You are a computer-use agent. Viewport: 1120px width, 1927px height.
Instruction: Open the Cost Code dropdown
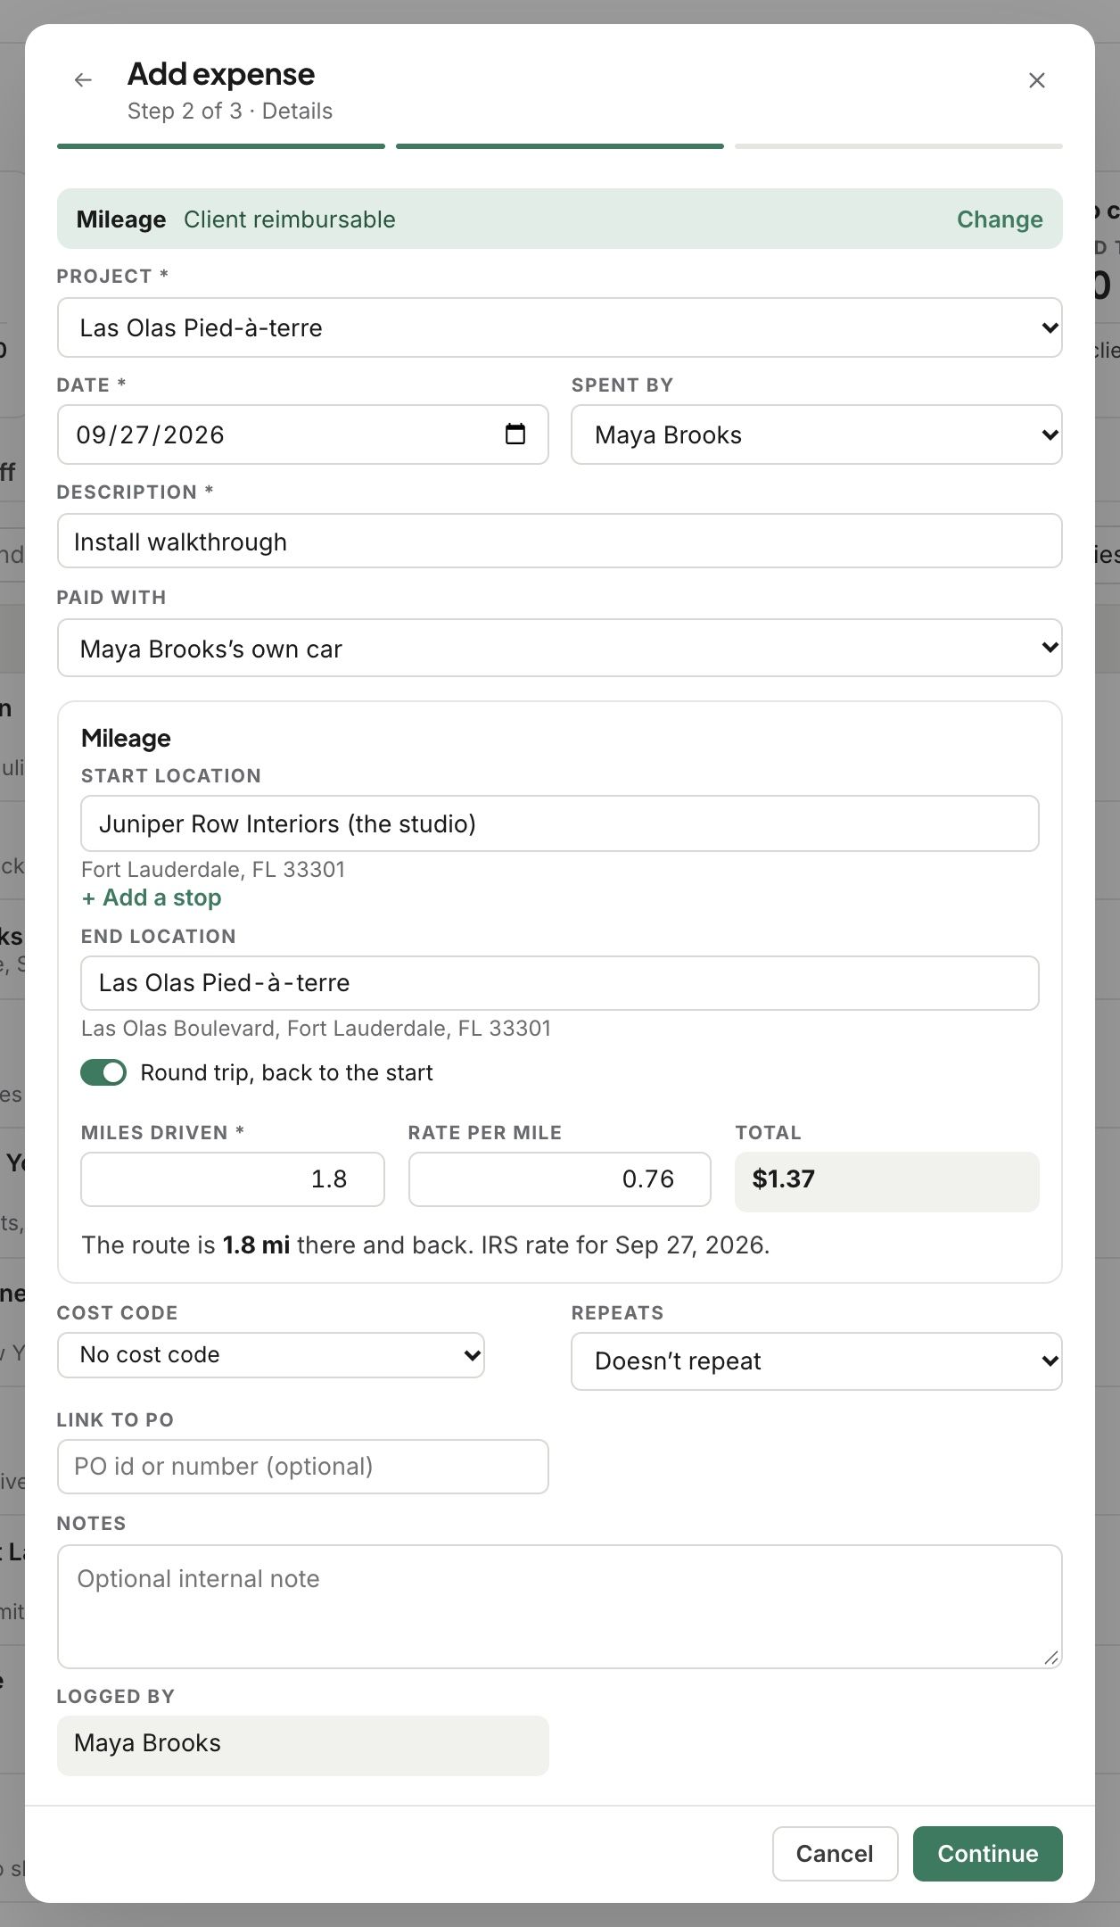(x=271, y=1355)
